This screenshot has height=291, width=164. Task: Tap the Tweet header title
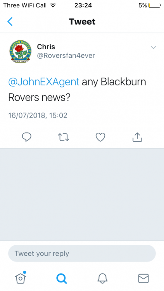82,21
